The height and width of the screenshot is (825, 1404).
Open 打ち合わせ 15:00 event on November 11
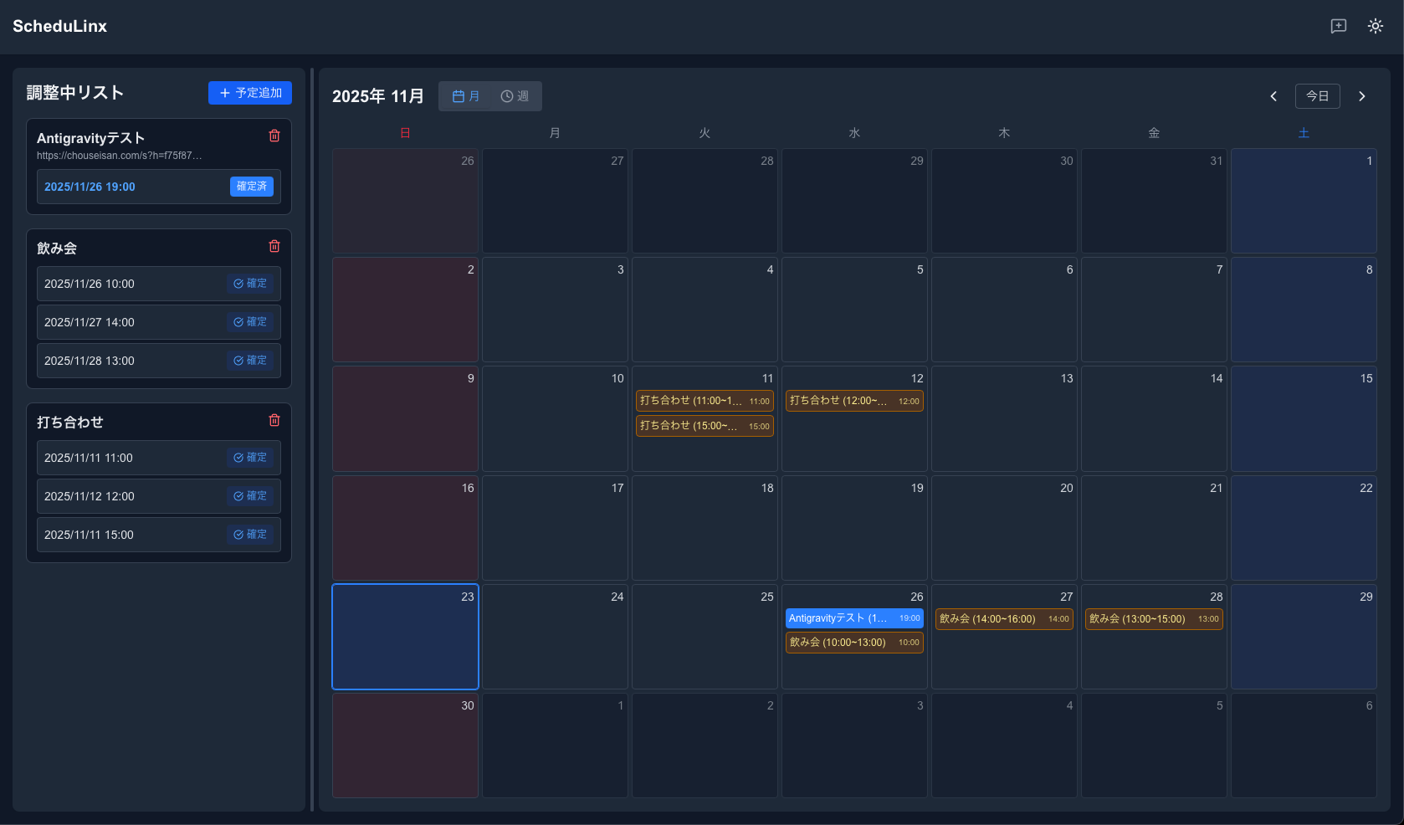tap(705, 426)
